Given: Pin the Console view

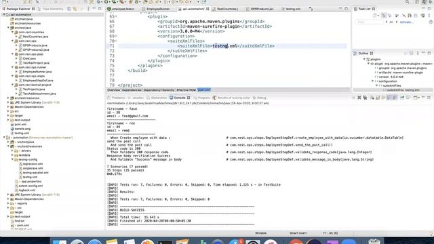Looking at the screenshot, I should (x=402, y=98).
